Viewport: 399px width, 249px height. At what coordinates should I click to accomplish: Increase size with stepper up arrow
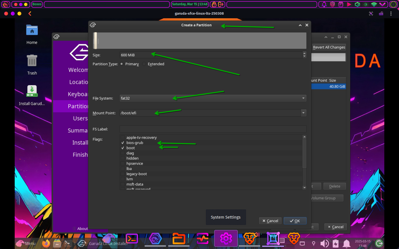pyautogui.click(x=305, y=53)
